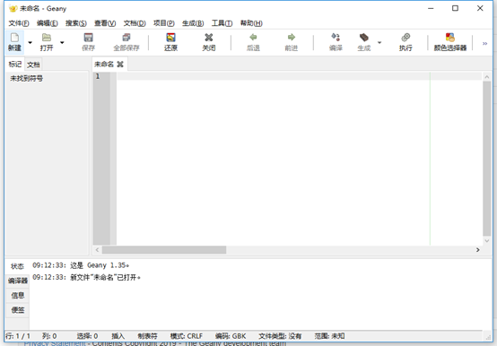Click the 前进 (Forward) arrow icon
The width and height of the screenshot is (497, 346).
pos(292,38)
